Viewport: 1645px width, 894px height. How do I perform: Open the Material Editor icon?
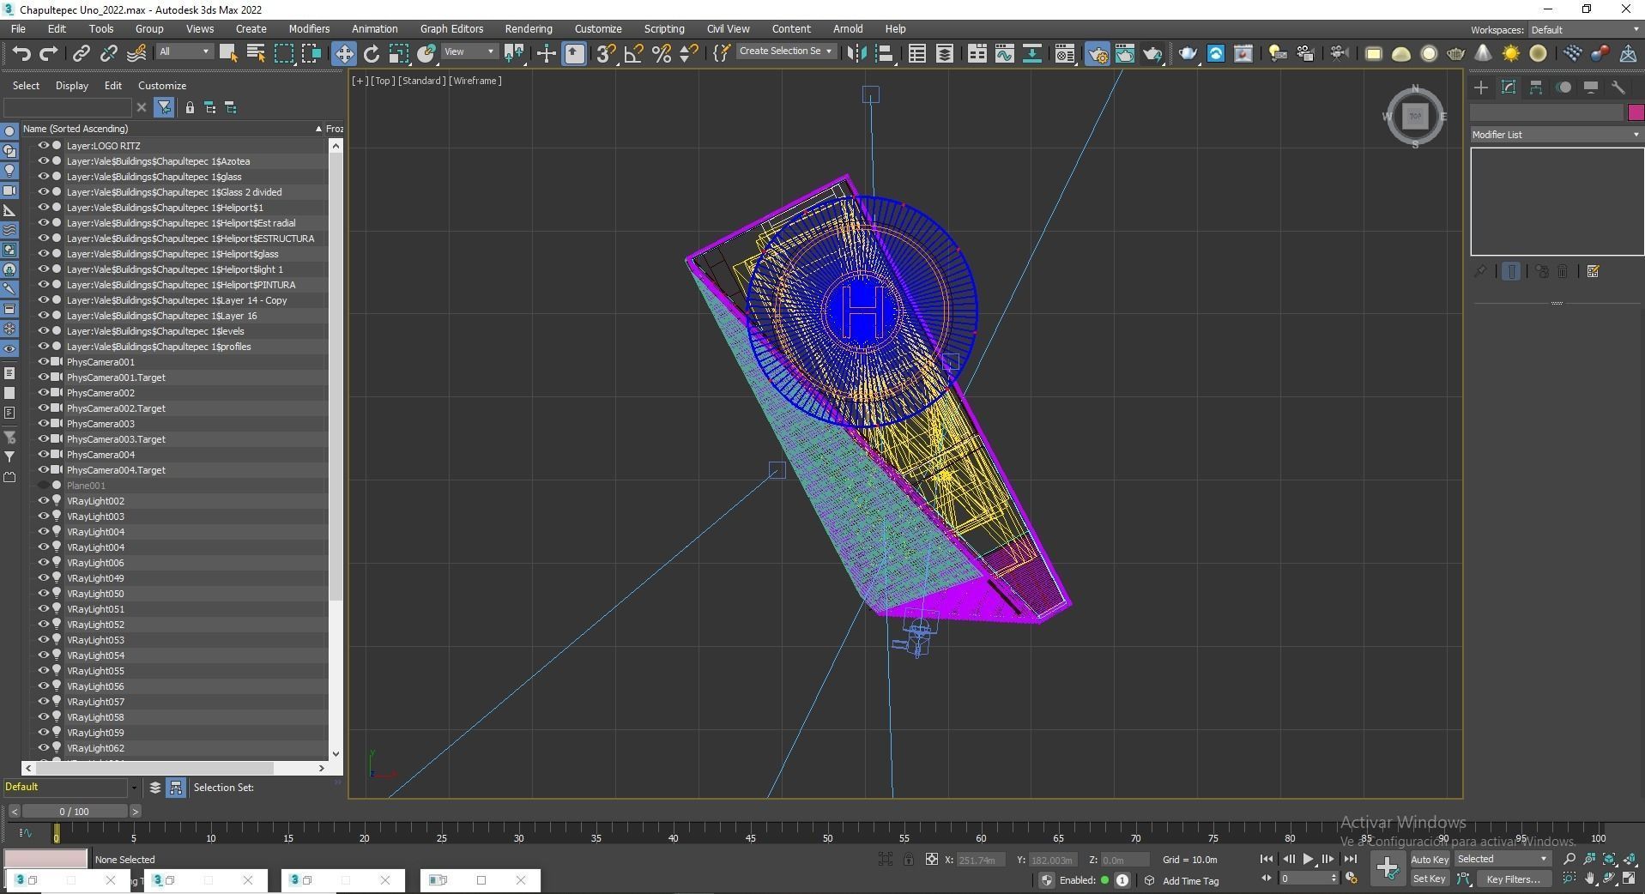[1065, 53]
